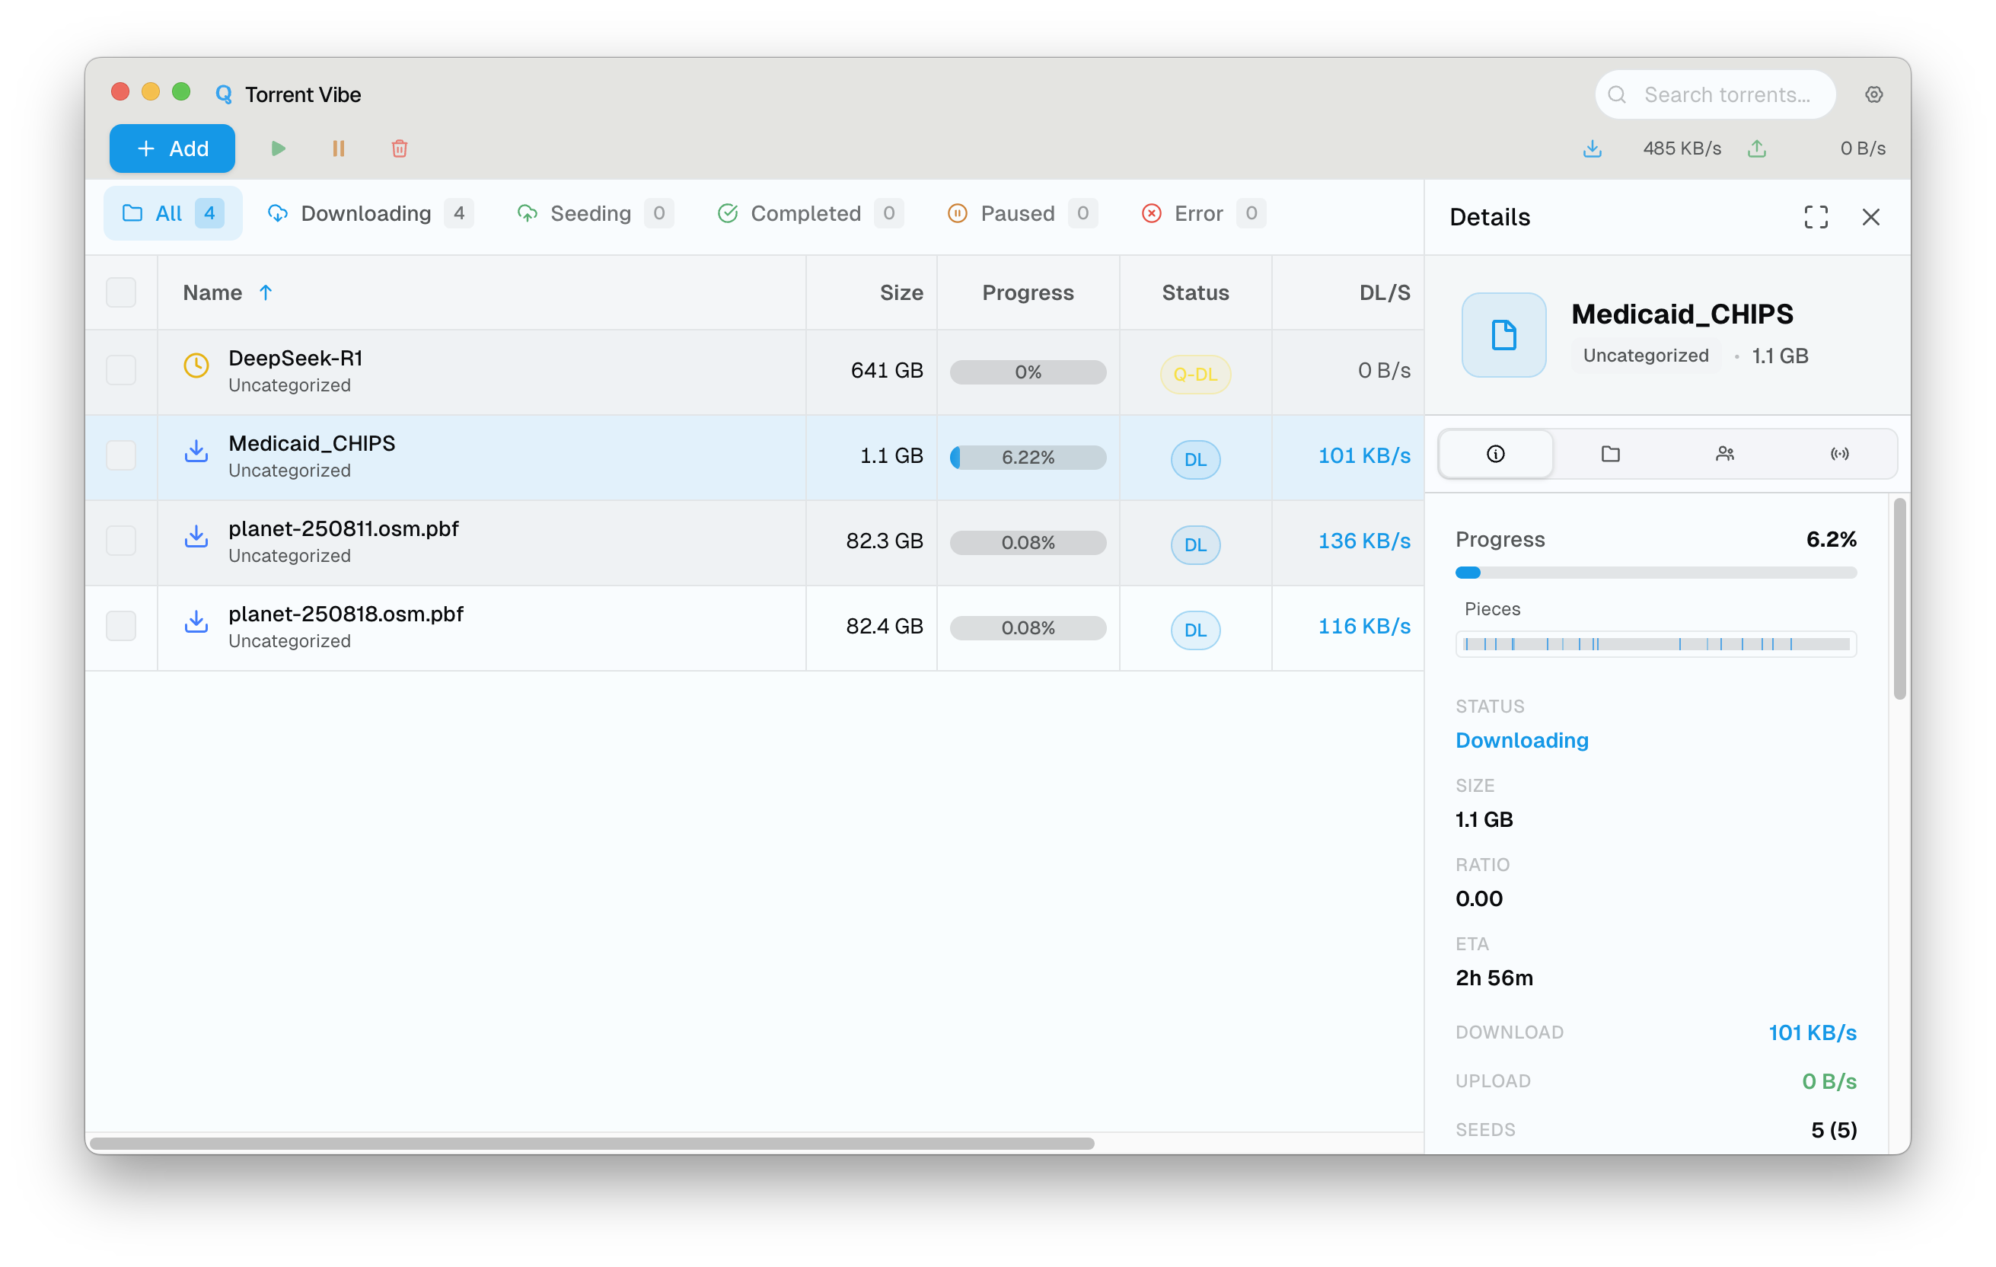Open the trackers broadcast tab in details
Viewport: 1996px width, 1267px height.
click(x=1839, y=454)
